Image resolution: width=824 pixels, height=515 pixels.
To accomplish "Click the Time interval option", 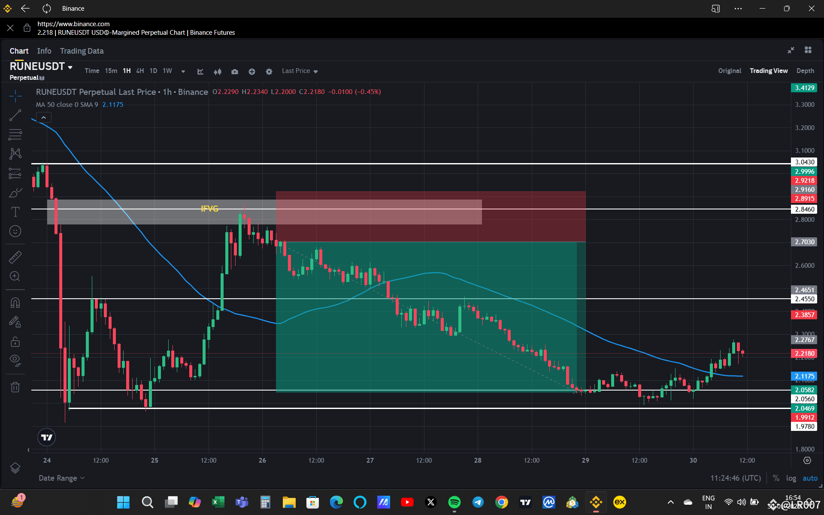I will coord(92,71).
